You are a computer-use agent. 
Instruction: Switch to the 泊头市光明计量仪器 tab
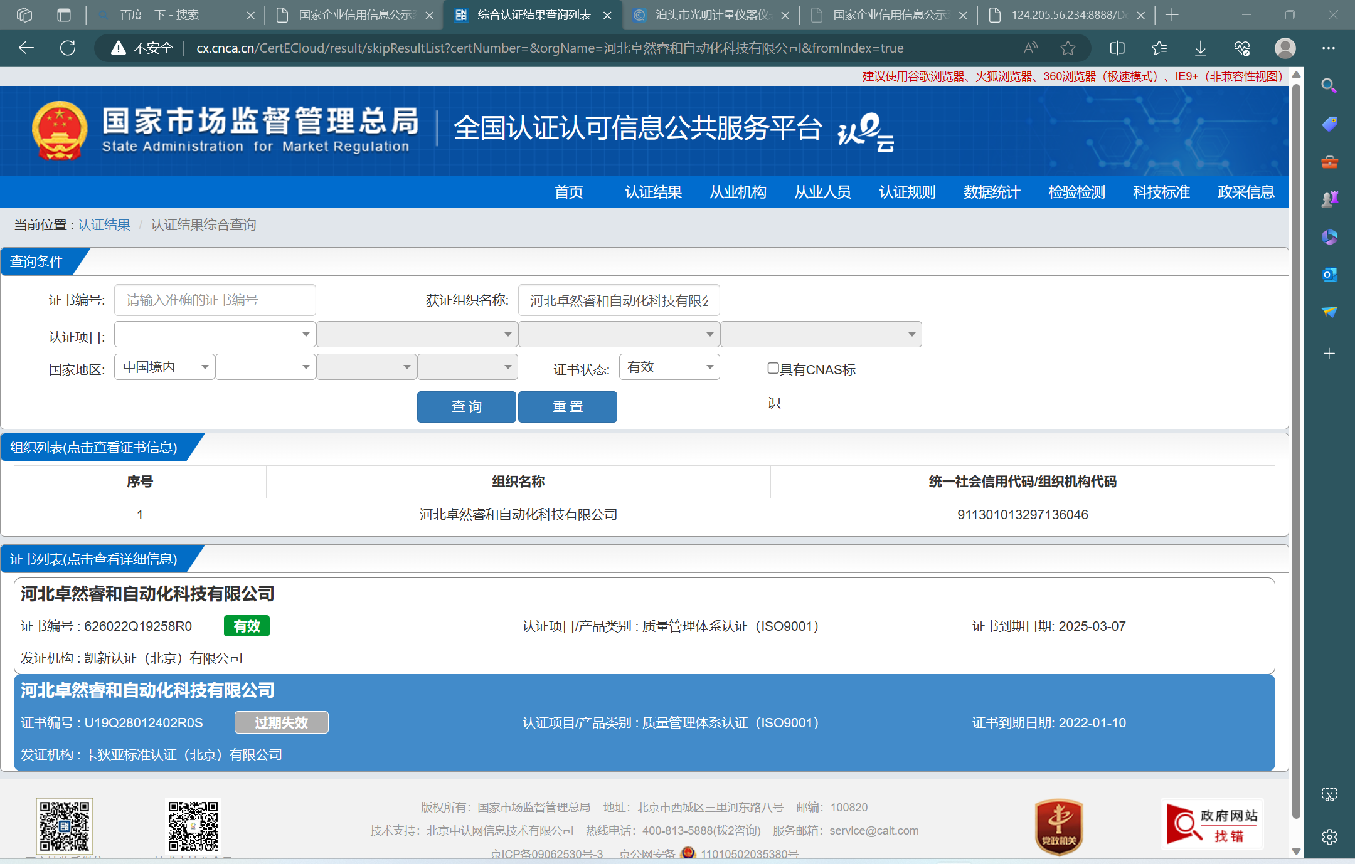[712, 15]
